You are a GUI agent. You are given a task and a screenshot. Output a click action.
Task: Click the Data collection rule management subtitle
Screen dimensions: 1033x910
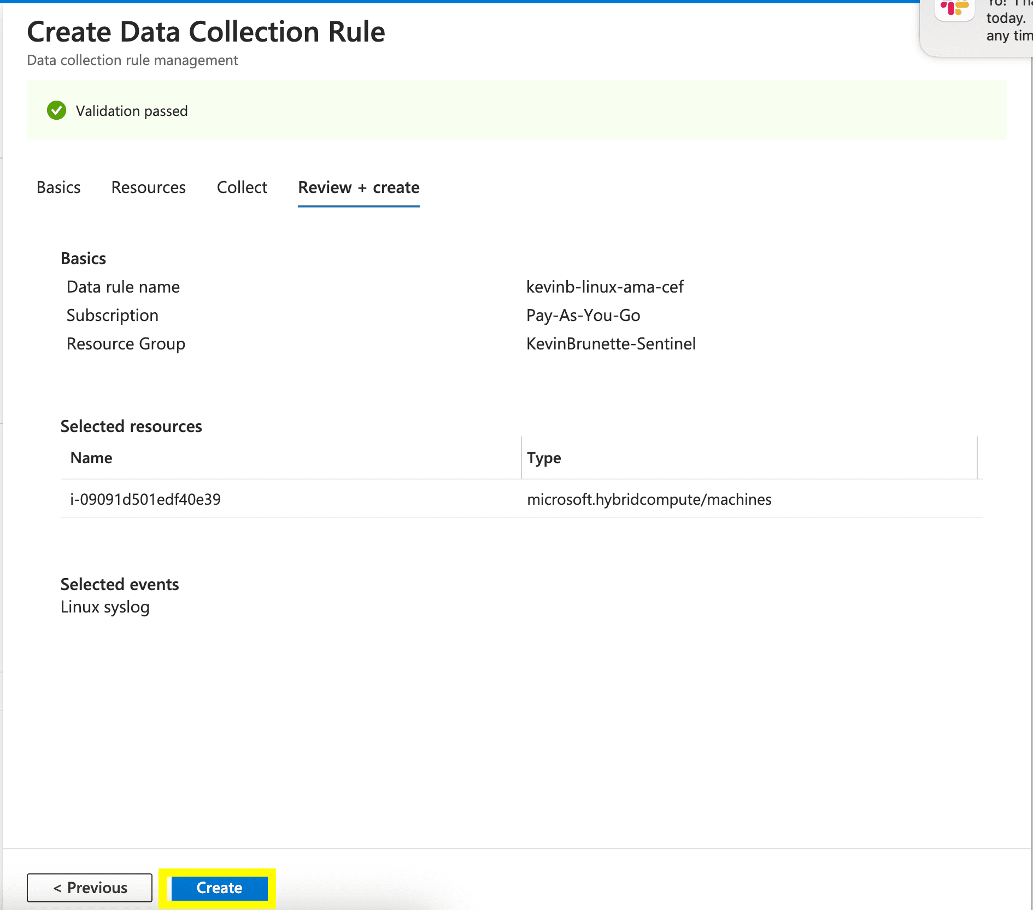[x=132, y=60]
